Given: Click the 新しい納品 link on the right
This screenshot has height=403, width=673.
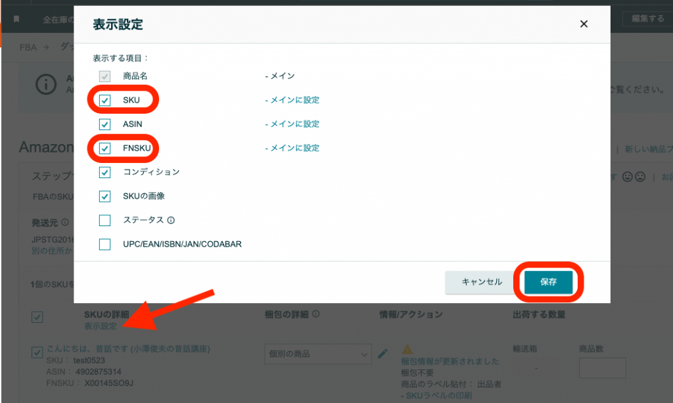Looking at the screenshot, I should [x=649, y=149].
